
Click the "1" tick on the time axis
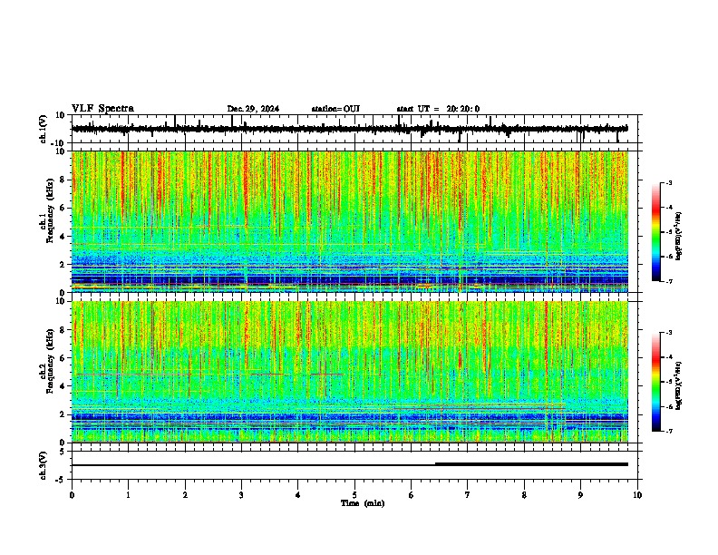pos(128,495)
